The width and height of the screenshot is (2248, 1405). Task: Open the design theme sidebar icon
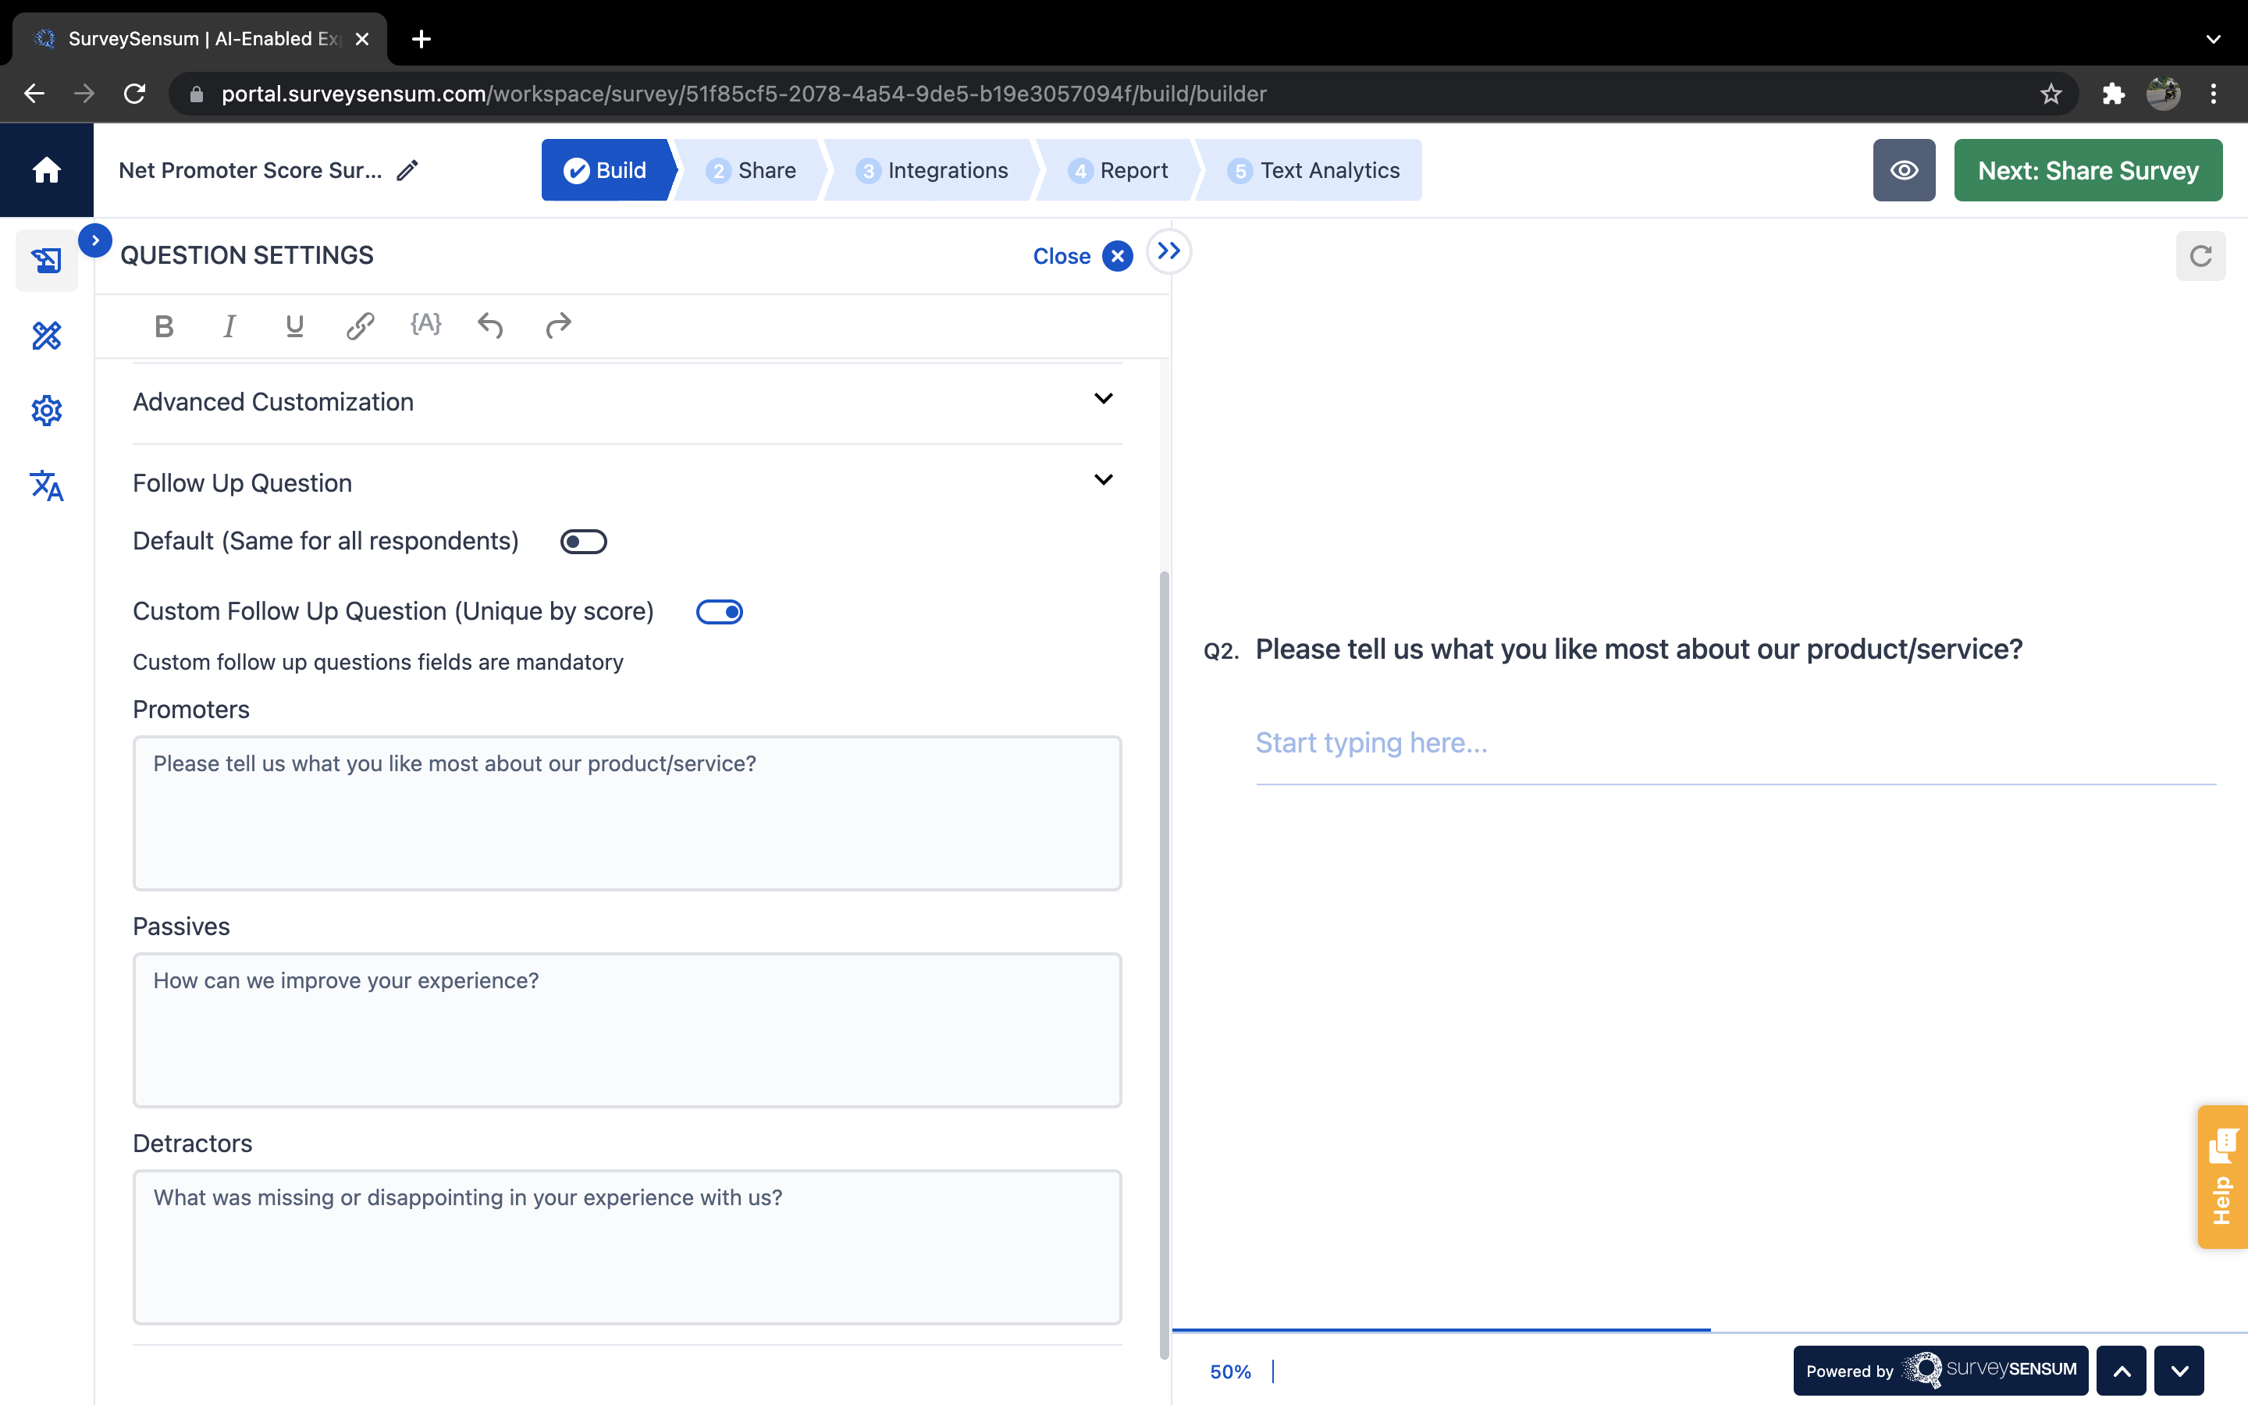pyautogui.click(x=47, y=336)
